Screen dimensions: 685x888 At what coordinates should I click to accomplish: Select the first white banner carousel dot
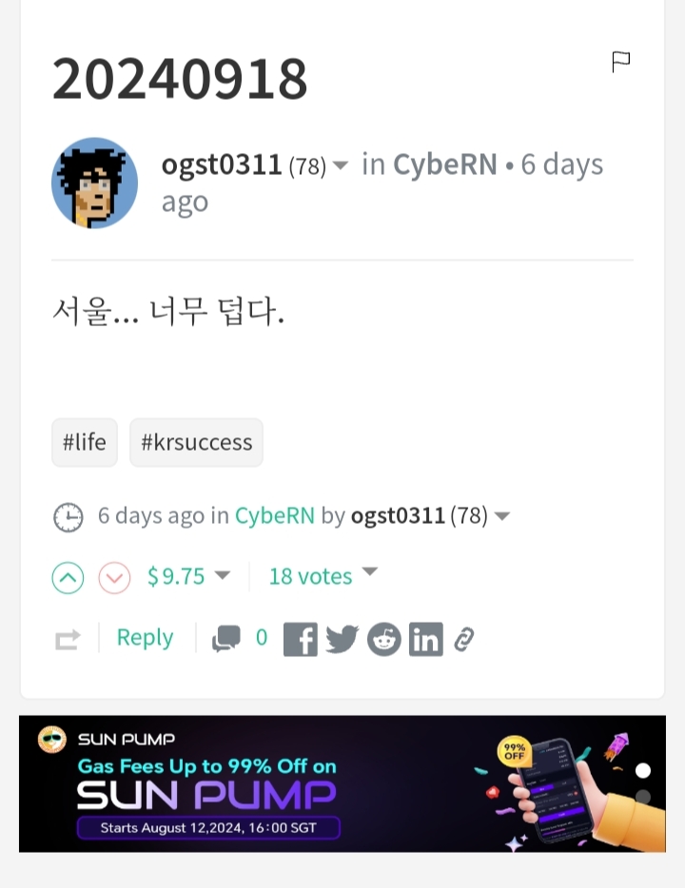(x=643, y=771)
